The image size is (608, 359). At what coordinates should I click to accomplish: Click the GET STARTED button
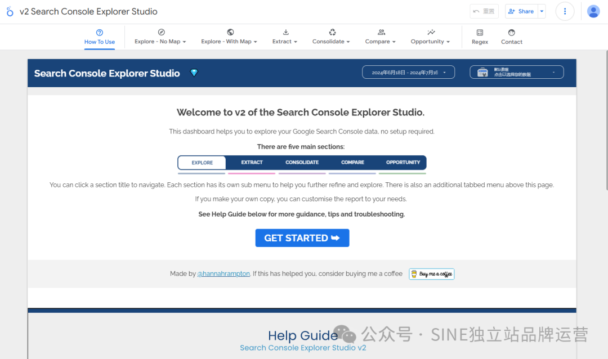302,238
